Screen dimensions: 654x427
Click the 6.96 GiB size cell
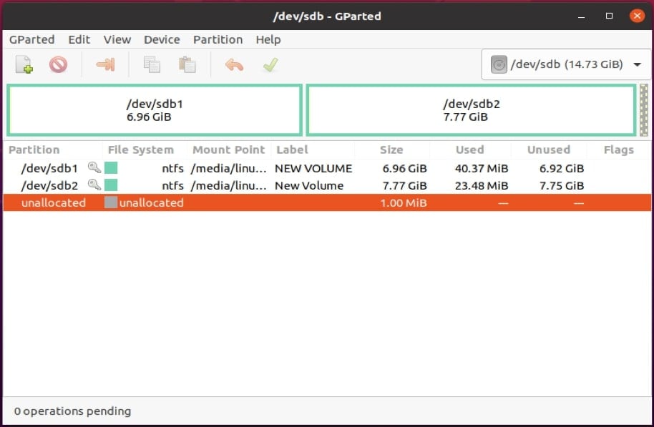tap(404, 169)
